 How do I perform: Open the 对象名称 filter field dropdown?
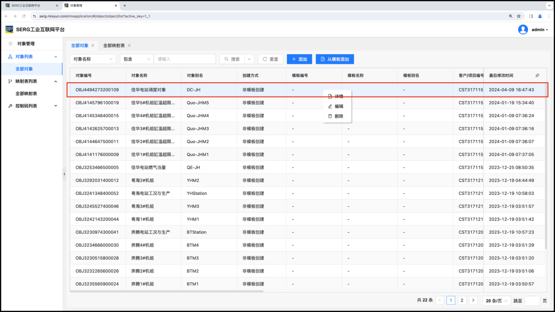[x=93, y=59]
